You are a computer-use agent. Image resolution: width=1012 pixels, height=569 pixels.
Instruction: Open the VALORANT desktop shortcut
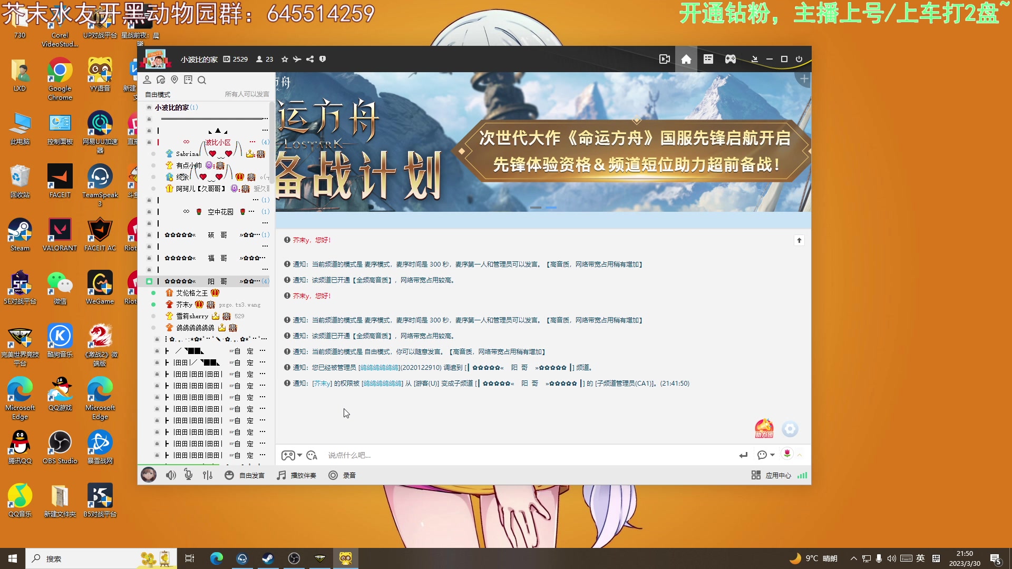point(60,235)
